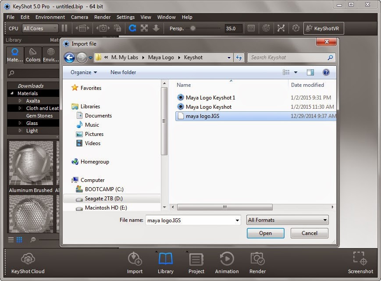The image size is (381, 281).
Task: Click the library search field
Action: coord(33,73)
